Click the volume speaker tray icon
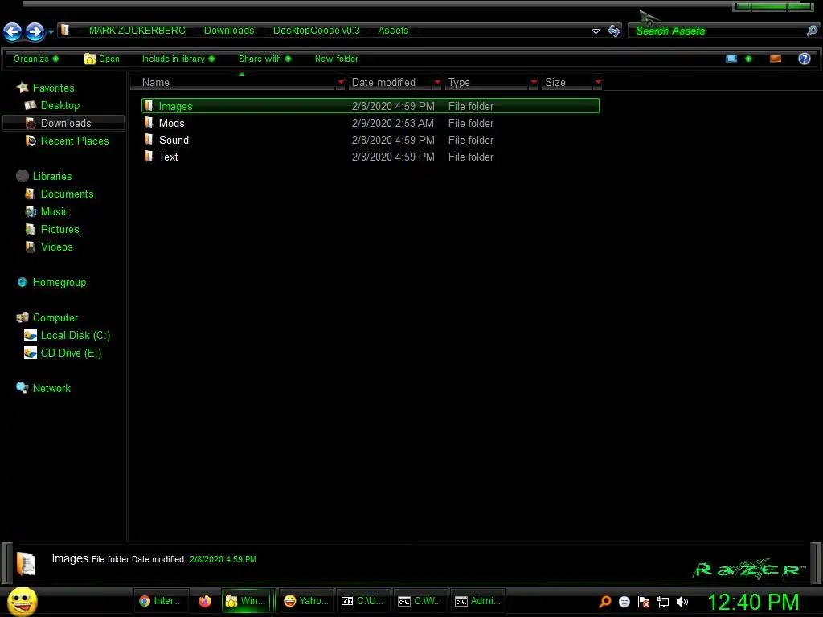Image resolution: width=823 pixels, height=617 pixels. pyautogui.click(x=682, y=602)
